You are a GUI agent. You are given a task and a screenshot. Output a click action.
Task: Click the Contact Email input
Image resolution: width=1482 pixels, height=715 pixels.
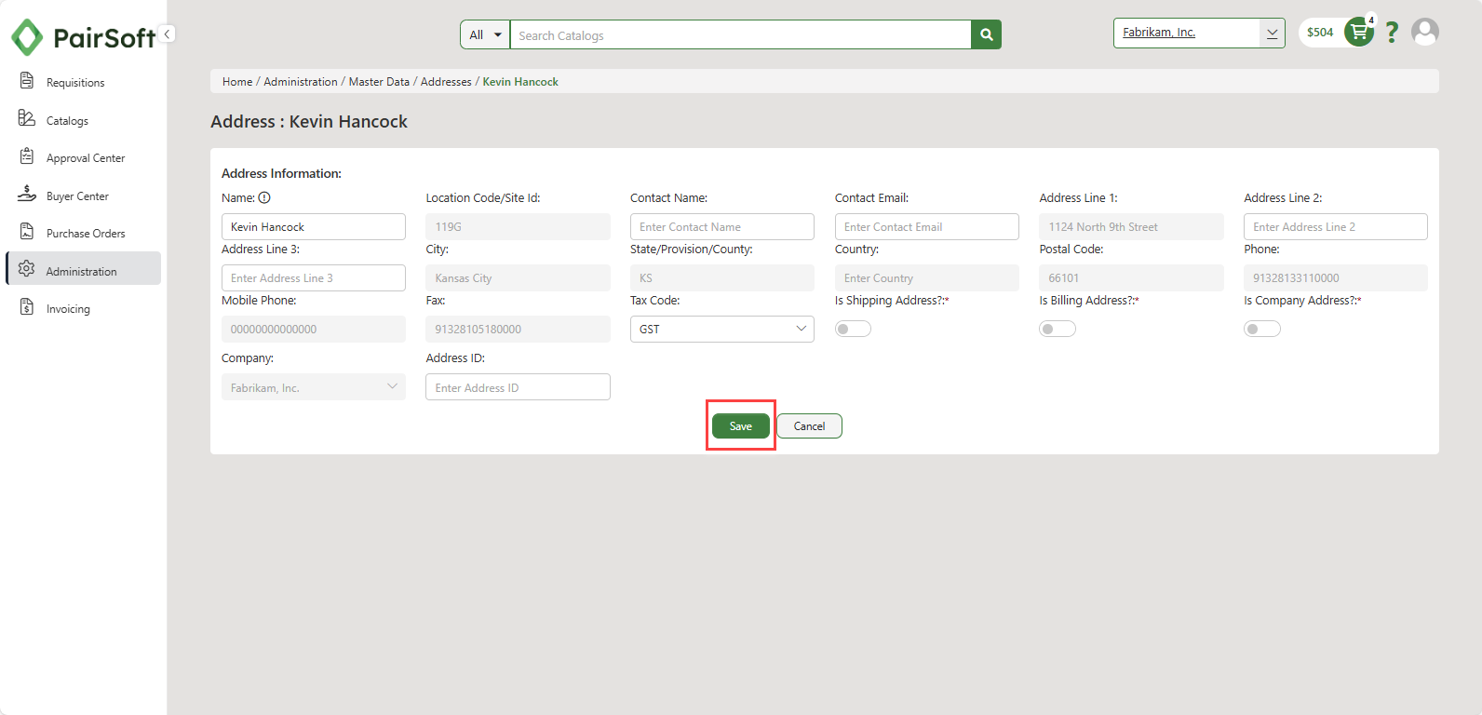tap(927, 226)
